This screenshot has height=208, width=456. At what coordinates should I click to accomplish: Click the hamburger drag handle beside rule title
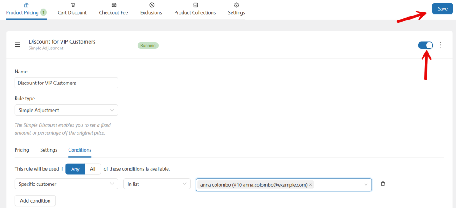point(17,45)
